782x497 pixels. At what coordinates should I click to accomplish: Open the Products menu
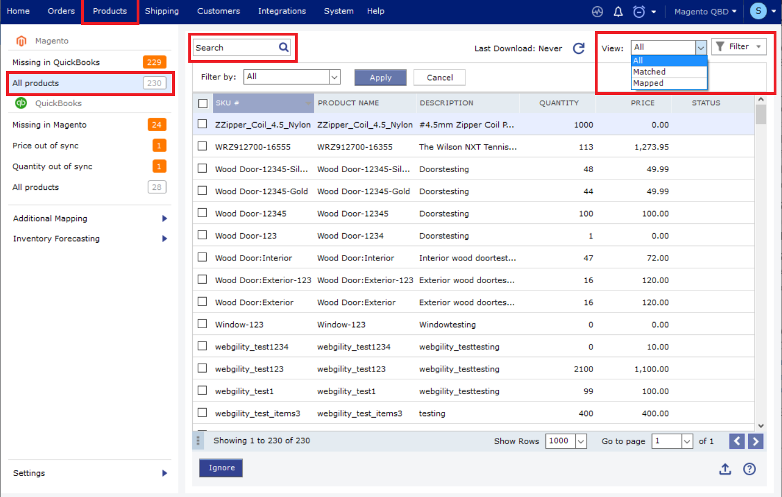[x=110, y=11]
